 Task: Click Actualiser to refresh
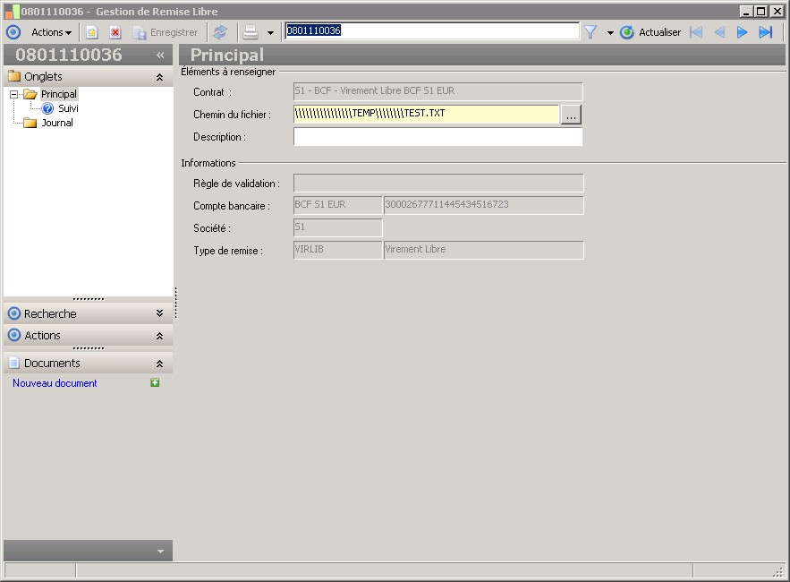[x=650, y=32]
